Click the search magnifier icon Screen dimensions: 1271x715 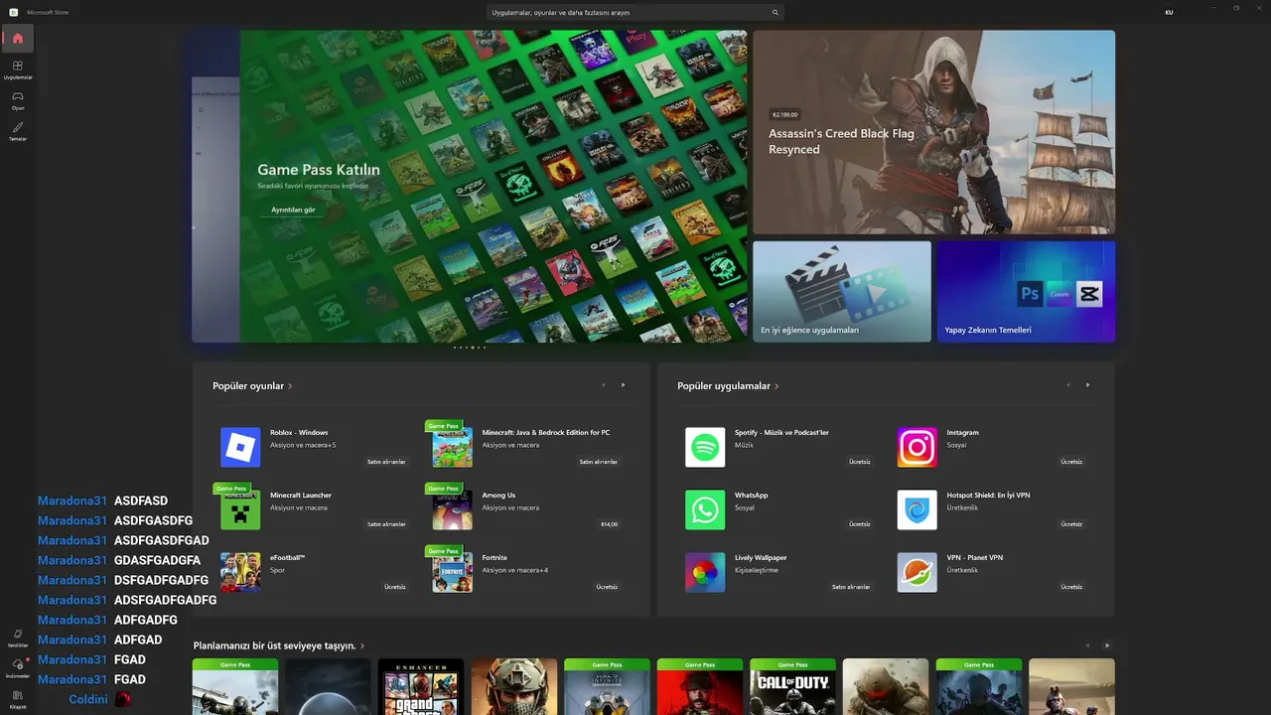click(776, 12)
